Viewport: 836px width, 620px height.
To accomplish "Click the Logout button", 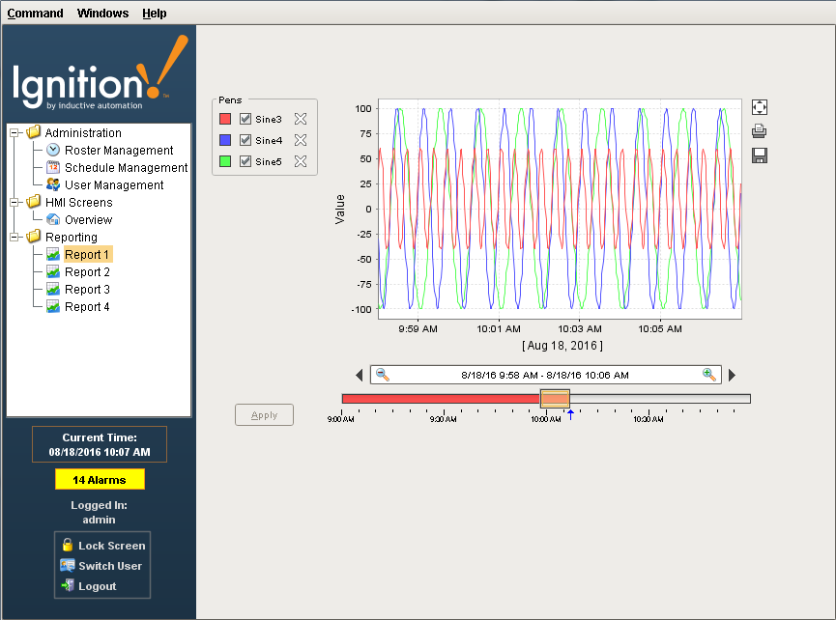I will (97, 586).
